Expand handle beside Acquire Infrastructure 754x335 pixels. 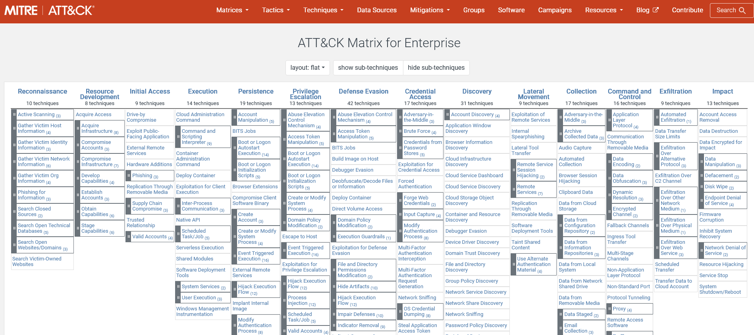[x=77, y=128]
